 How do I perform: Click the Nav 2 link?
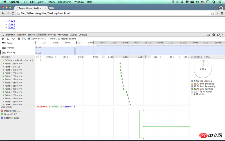[12, 24]
